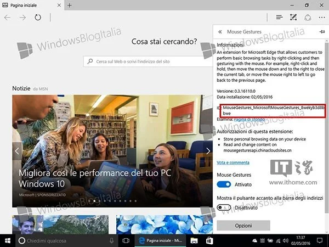This screenshot has width=329, height=247.
Task: Click the Cerca sul Web search field
Action: tap(148, 61)
